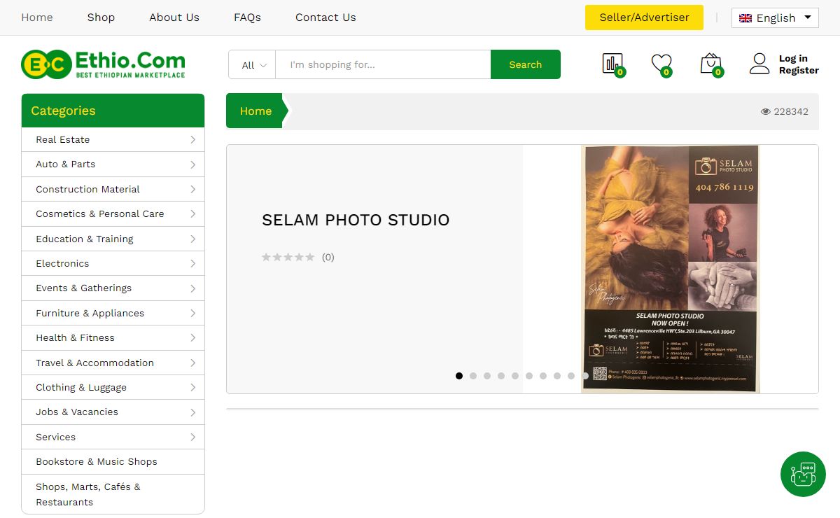Click the Log in link
The image size is (840, 518).
pos(793,58)
